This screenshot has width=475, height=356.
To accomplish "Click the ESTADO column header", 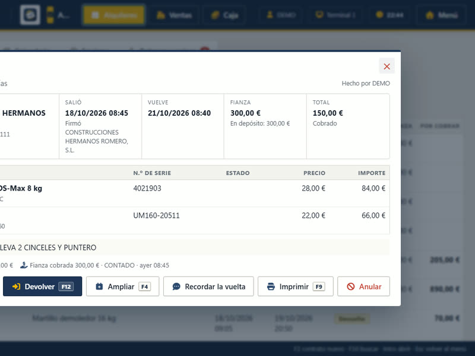I will click(x=238, y=173).
